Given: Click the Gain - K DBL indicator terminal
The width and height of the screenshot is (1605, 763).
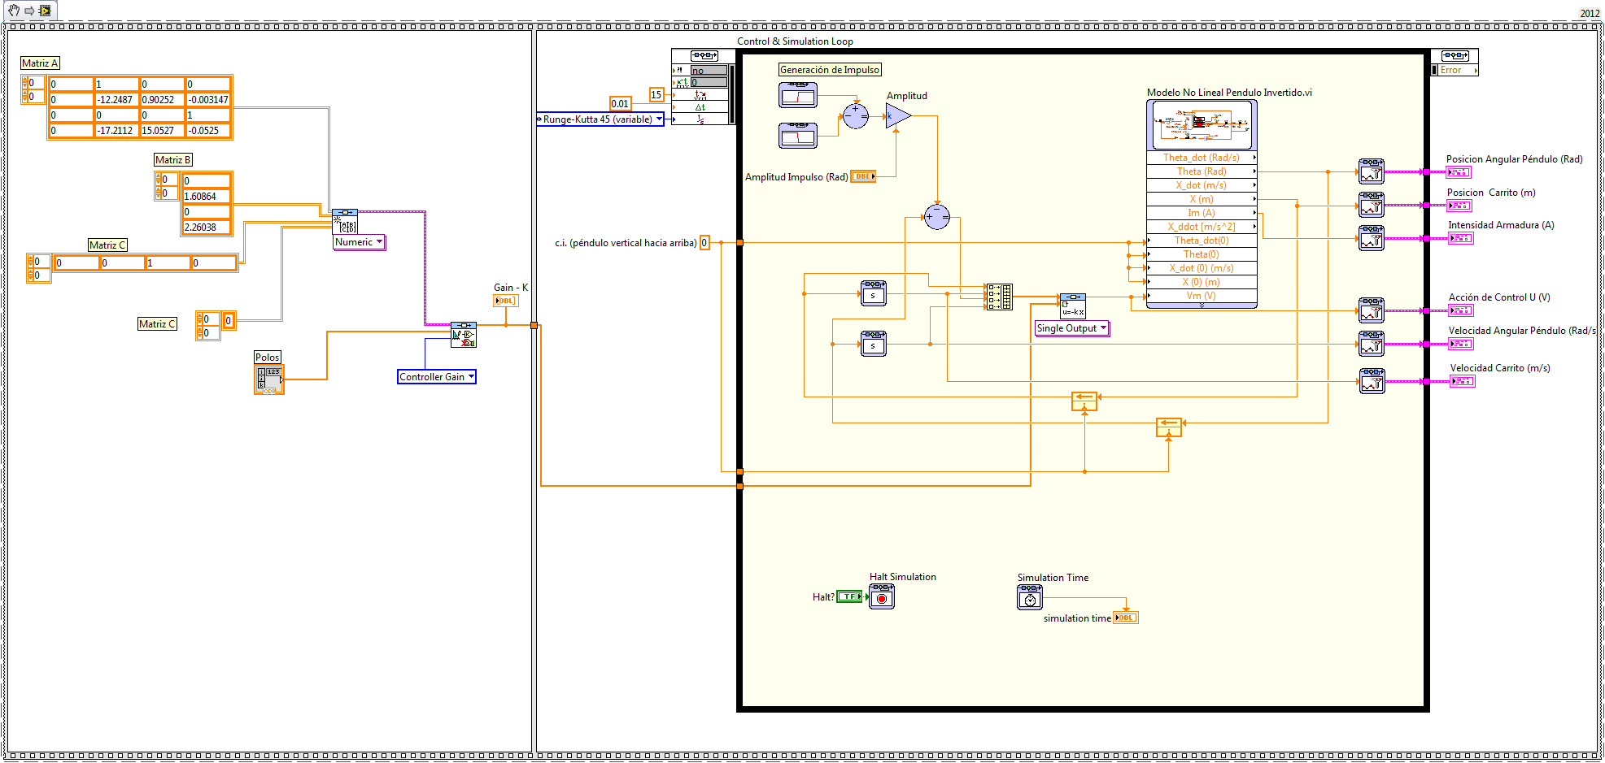Looking at the screenshot, I should [x=506, y=301].
